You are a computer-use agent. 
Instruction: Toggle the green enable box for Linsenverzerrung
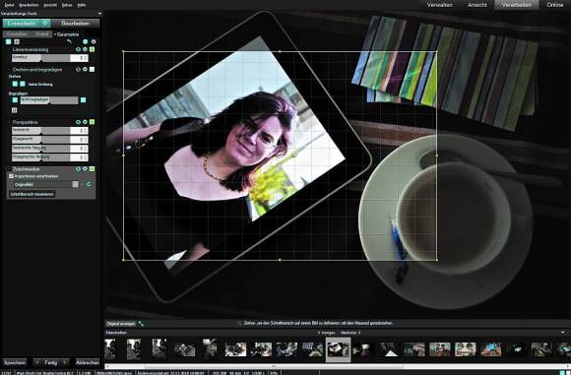92,49
